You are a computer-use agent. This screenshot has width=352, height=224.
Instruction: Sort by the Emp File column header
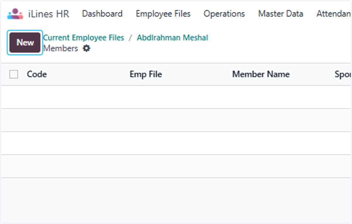pos(146,74)
